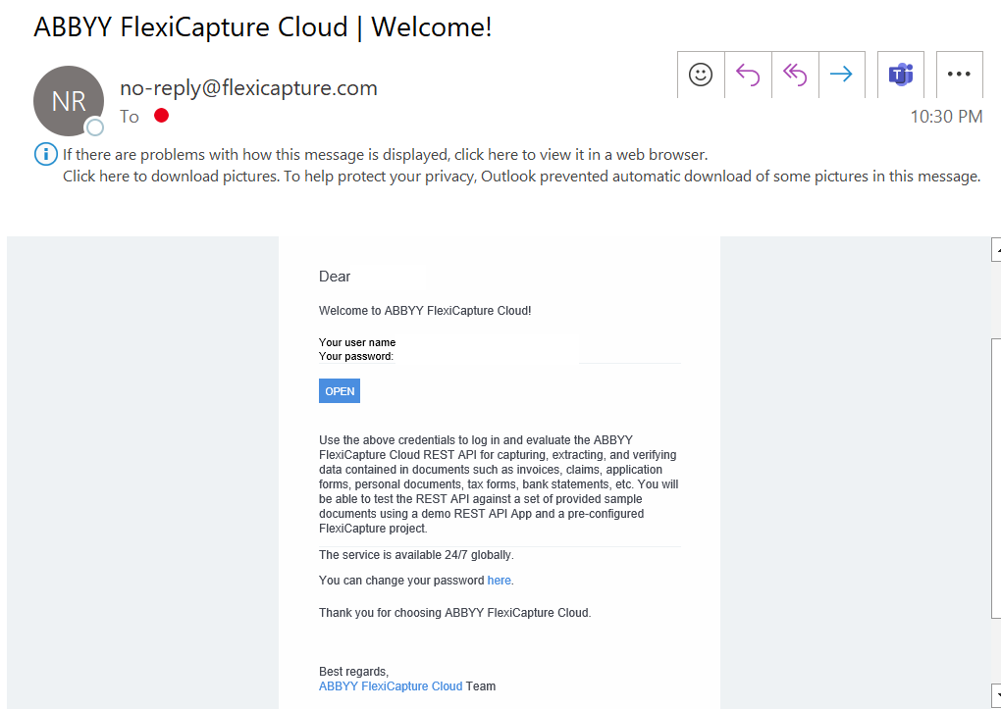Reply to this email
The width and height of the screenshot is (1001, 710).
pyautogui.click(x=748, y=75)
